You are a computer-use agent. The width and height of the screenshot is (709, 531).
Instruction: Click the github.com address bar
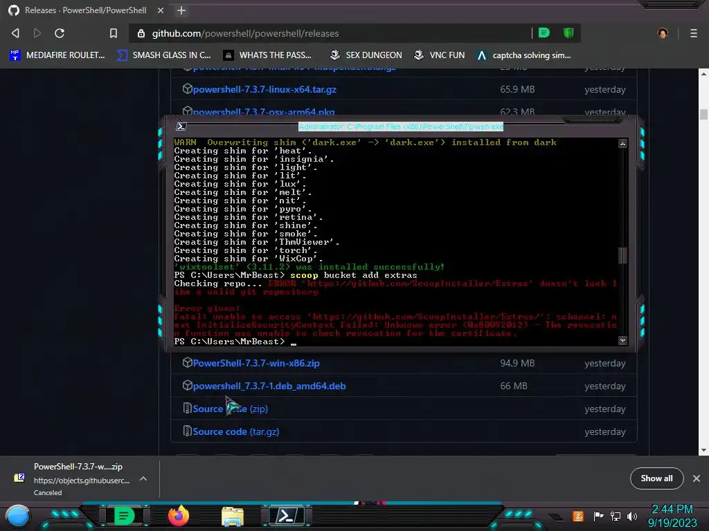330,33
